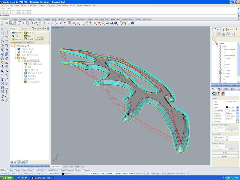Toggle the Perp osnap checkbox
The height and width of the screenshot is (180, 240).
[x=39, y=170]
